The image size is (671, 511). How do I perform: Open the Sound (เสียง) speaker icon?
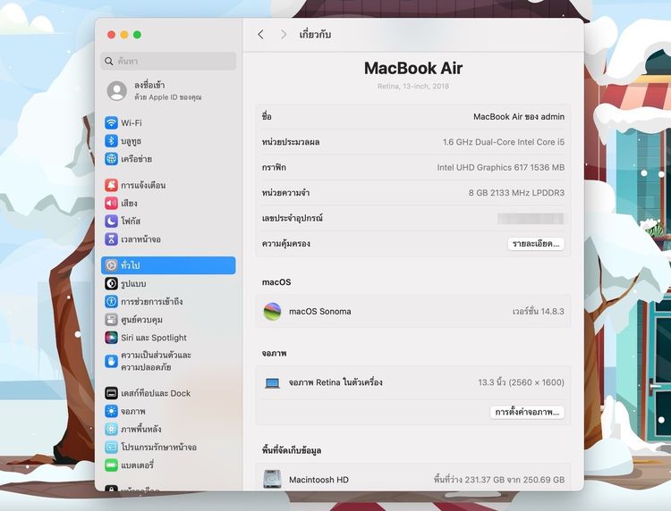[111, 203]
